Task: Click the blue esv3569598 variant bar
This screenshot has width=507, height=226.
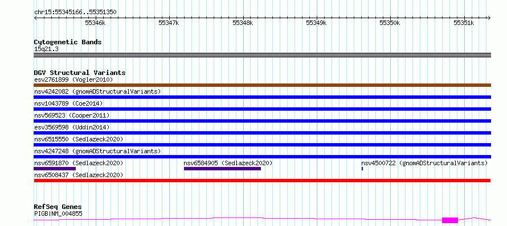Action: click(262, 133)
